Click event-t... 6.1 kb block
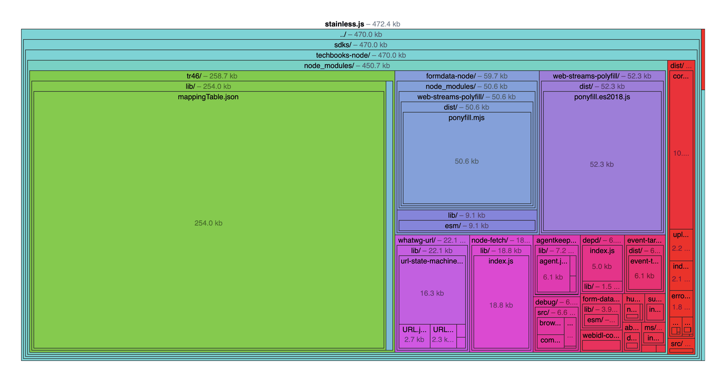The height and width of the screenshot is (382, 726). 645,273
